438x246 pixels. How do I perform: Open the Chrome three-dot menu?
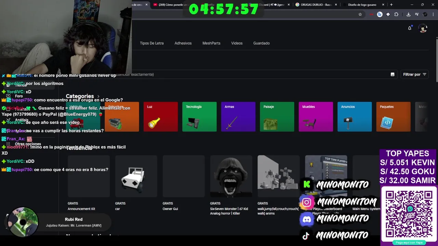[x=434, y=14]
